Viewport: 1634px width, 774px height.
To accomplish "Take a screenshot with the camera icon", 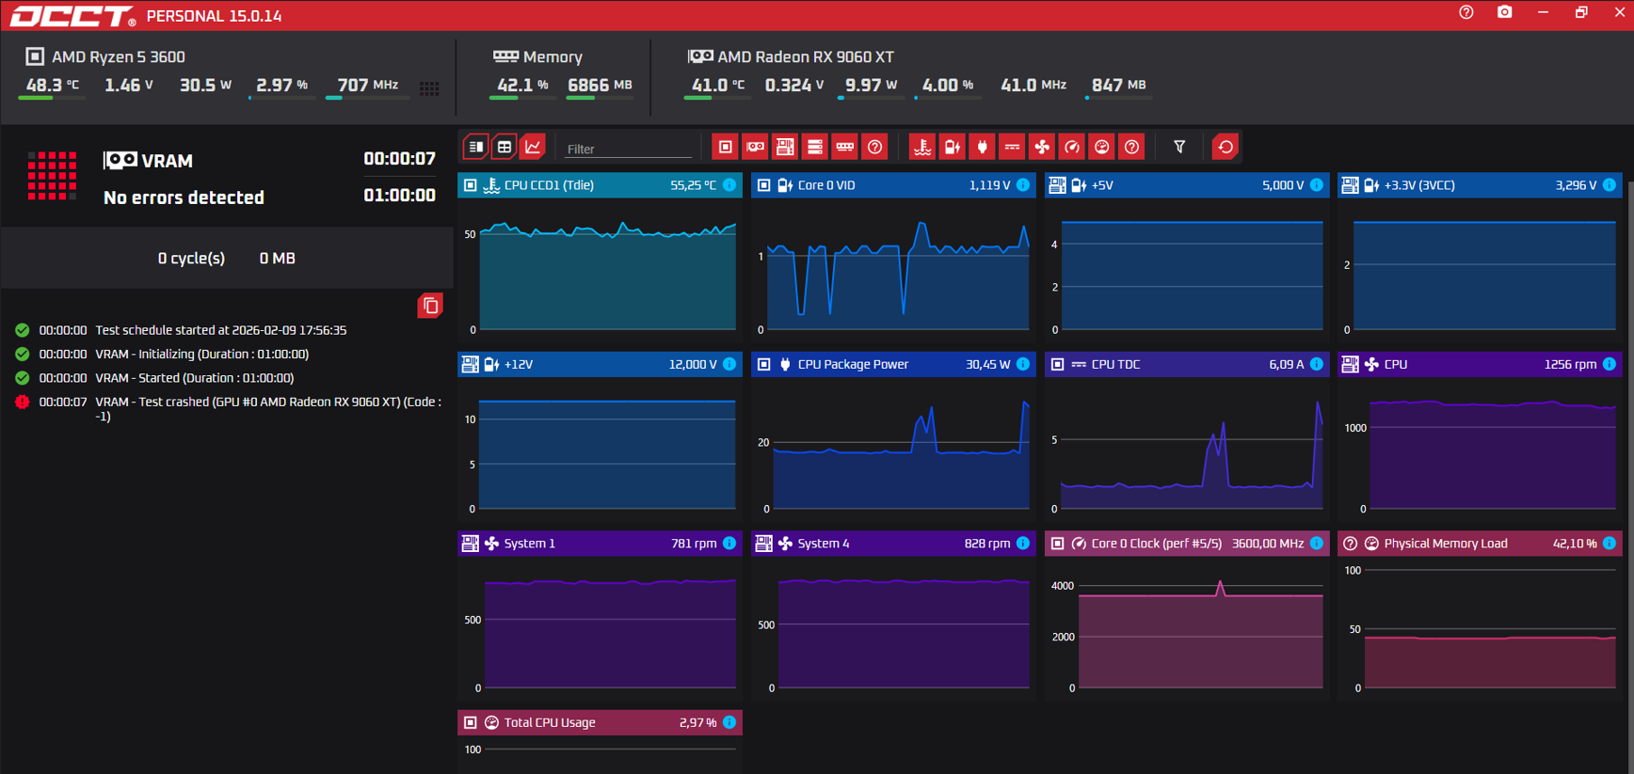I will click(1504, 12).
